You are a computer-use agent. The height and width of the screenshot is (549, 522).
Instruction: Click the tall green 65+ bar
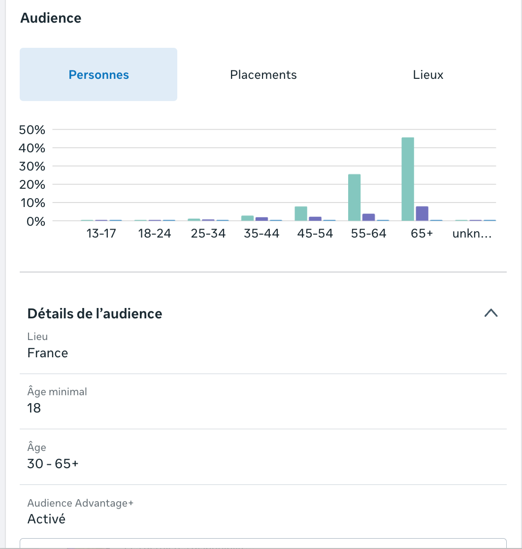(x=408, y=179)
